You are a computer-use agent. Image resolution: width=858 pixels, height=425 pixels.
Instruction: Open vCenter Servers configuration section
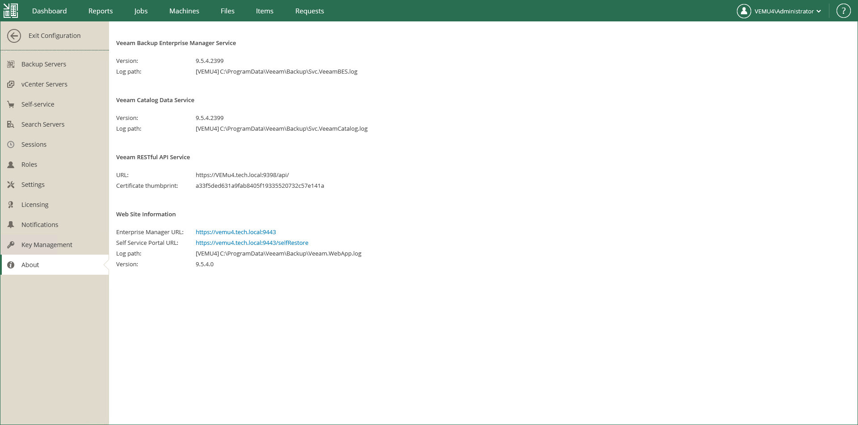(x=55, y=84)
